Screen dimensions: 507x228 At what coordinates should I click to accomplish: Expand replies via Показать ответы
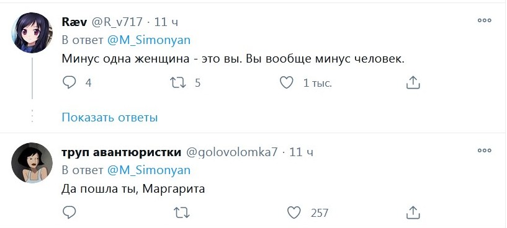tap(110, 117)
